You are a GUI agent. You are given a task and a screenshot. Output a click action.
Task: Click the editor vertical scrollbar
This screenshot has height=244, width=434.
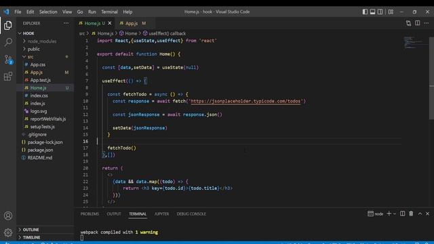click(431, 79)
